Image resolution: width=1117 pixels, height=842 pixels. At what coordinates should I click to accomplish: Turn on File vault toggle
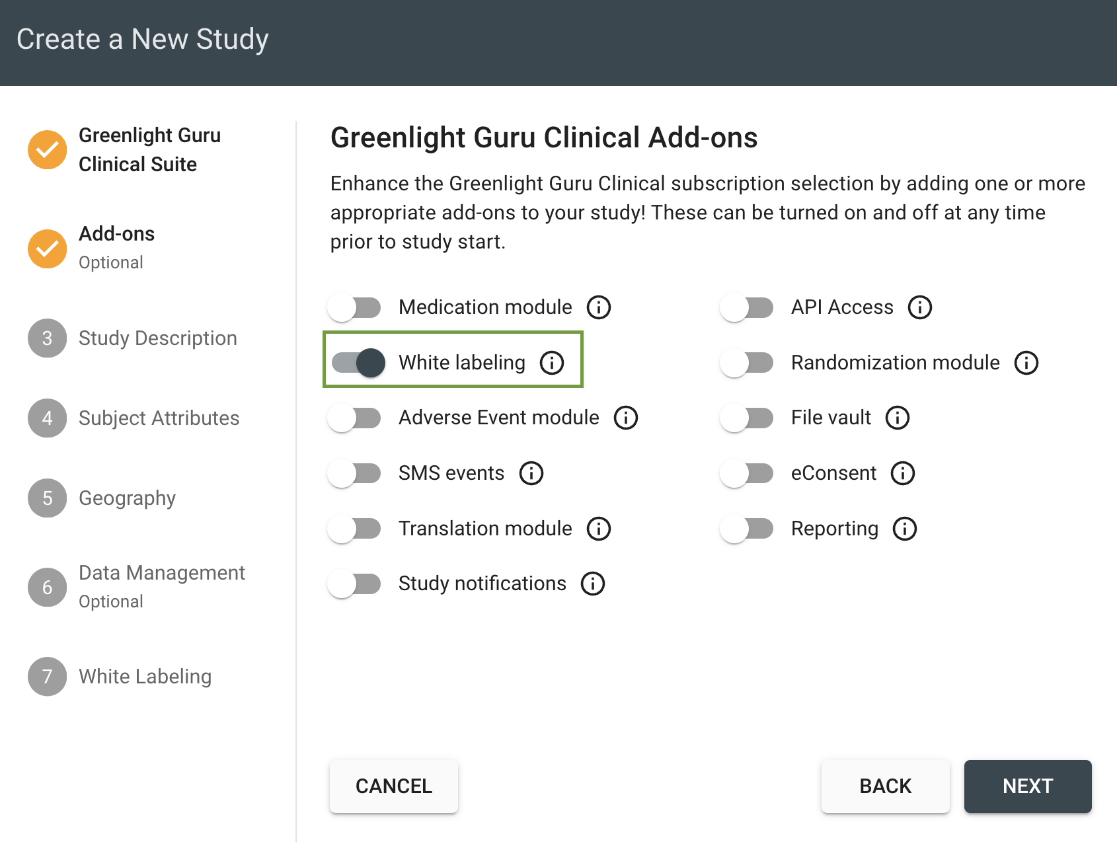[x=747, y=418]
